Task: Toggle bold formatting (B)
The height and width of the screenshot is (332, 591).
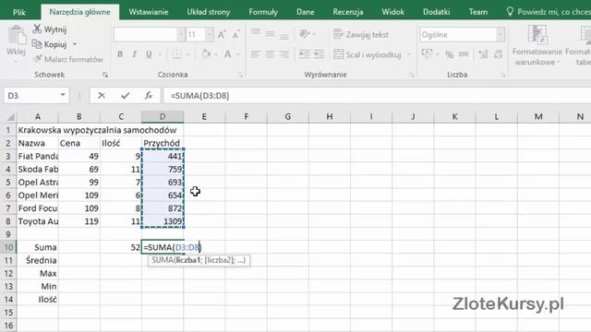Action: tap(120, 54)
